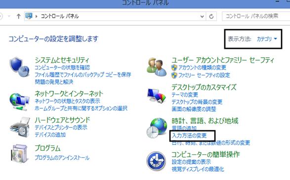Refresh the address bar location
The height and width of the screenshot is (180, 290).
point(211,16)
